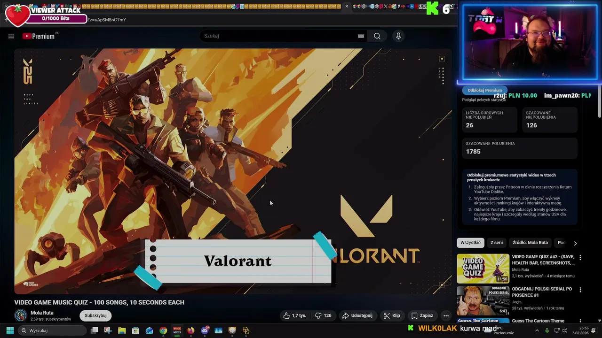The height and width of the screenshot is (338, 602).
Task: Select the Źródło: Mola Ruta chip
Action: pos(530,243)
